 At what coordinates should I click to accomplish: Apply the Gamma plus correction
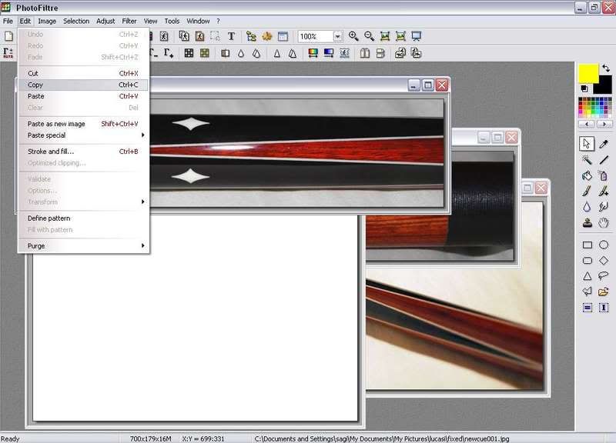click(169, 53)
